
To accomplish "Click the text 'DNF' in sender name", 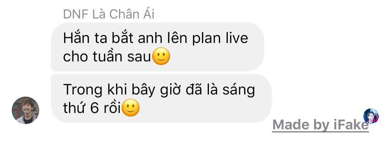I will coord(76,15).
